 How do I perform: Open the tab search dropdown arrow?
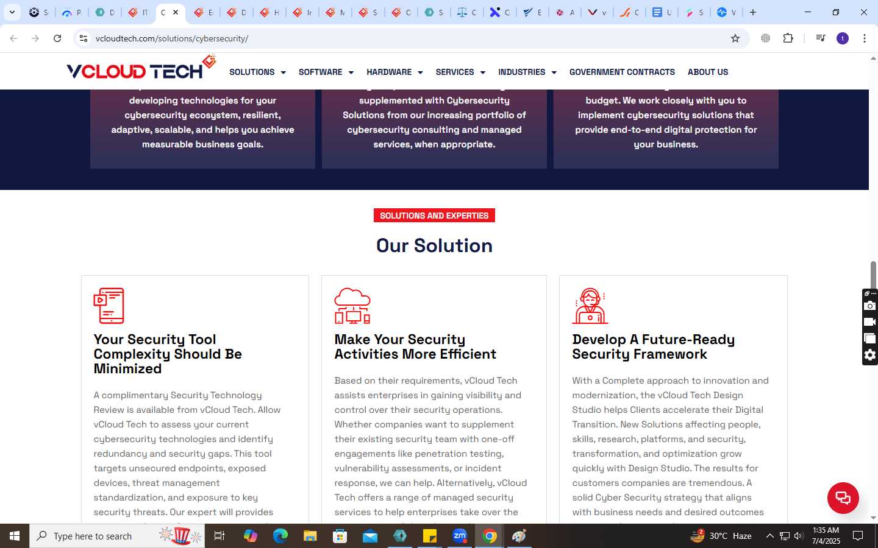pos(12,12)
